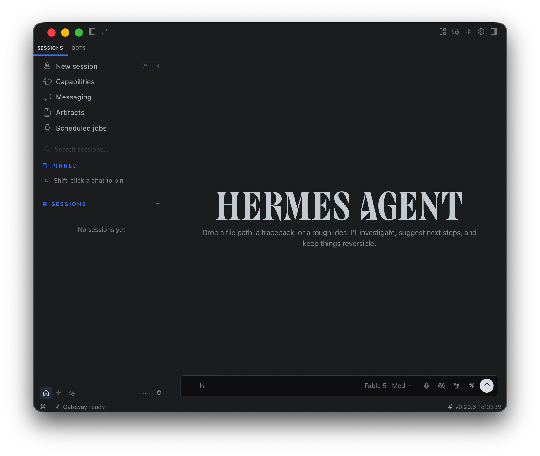Screen dimensions: 540x456
Task: Click the Gateway ready status
Action: click(80, 407)
